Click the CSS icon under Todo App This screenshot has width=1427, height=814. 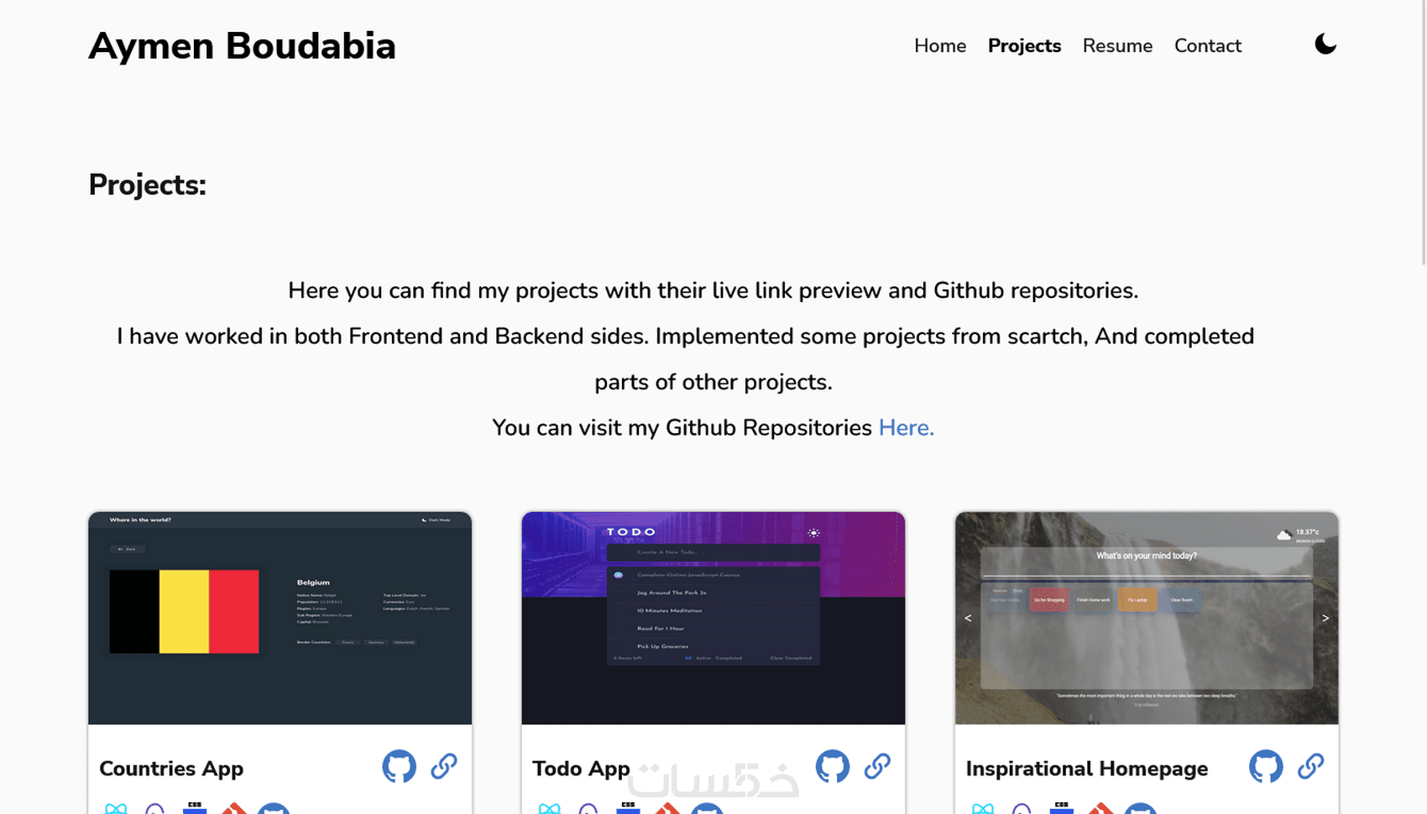tap(628, 808)
